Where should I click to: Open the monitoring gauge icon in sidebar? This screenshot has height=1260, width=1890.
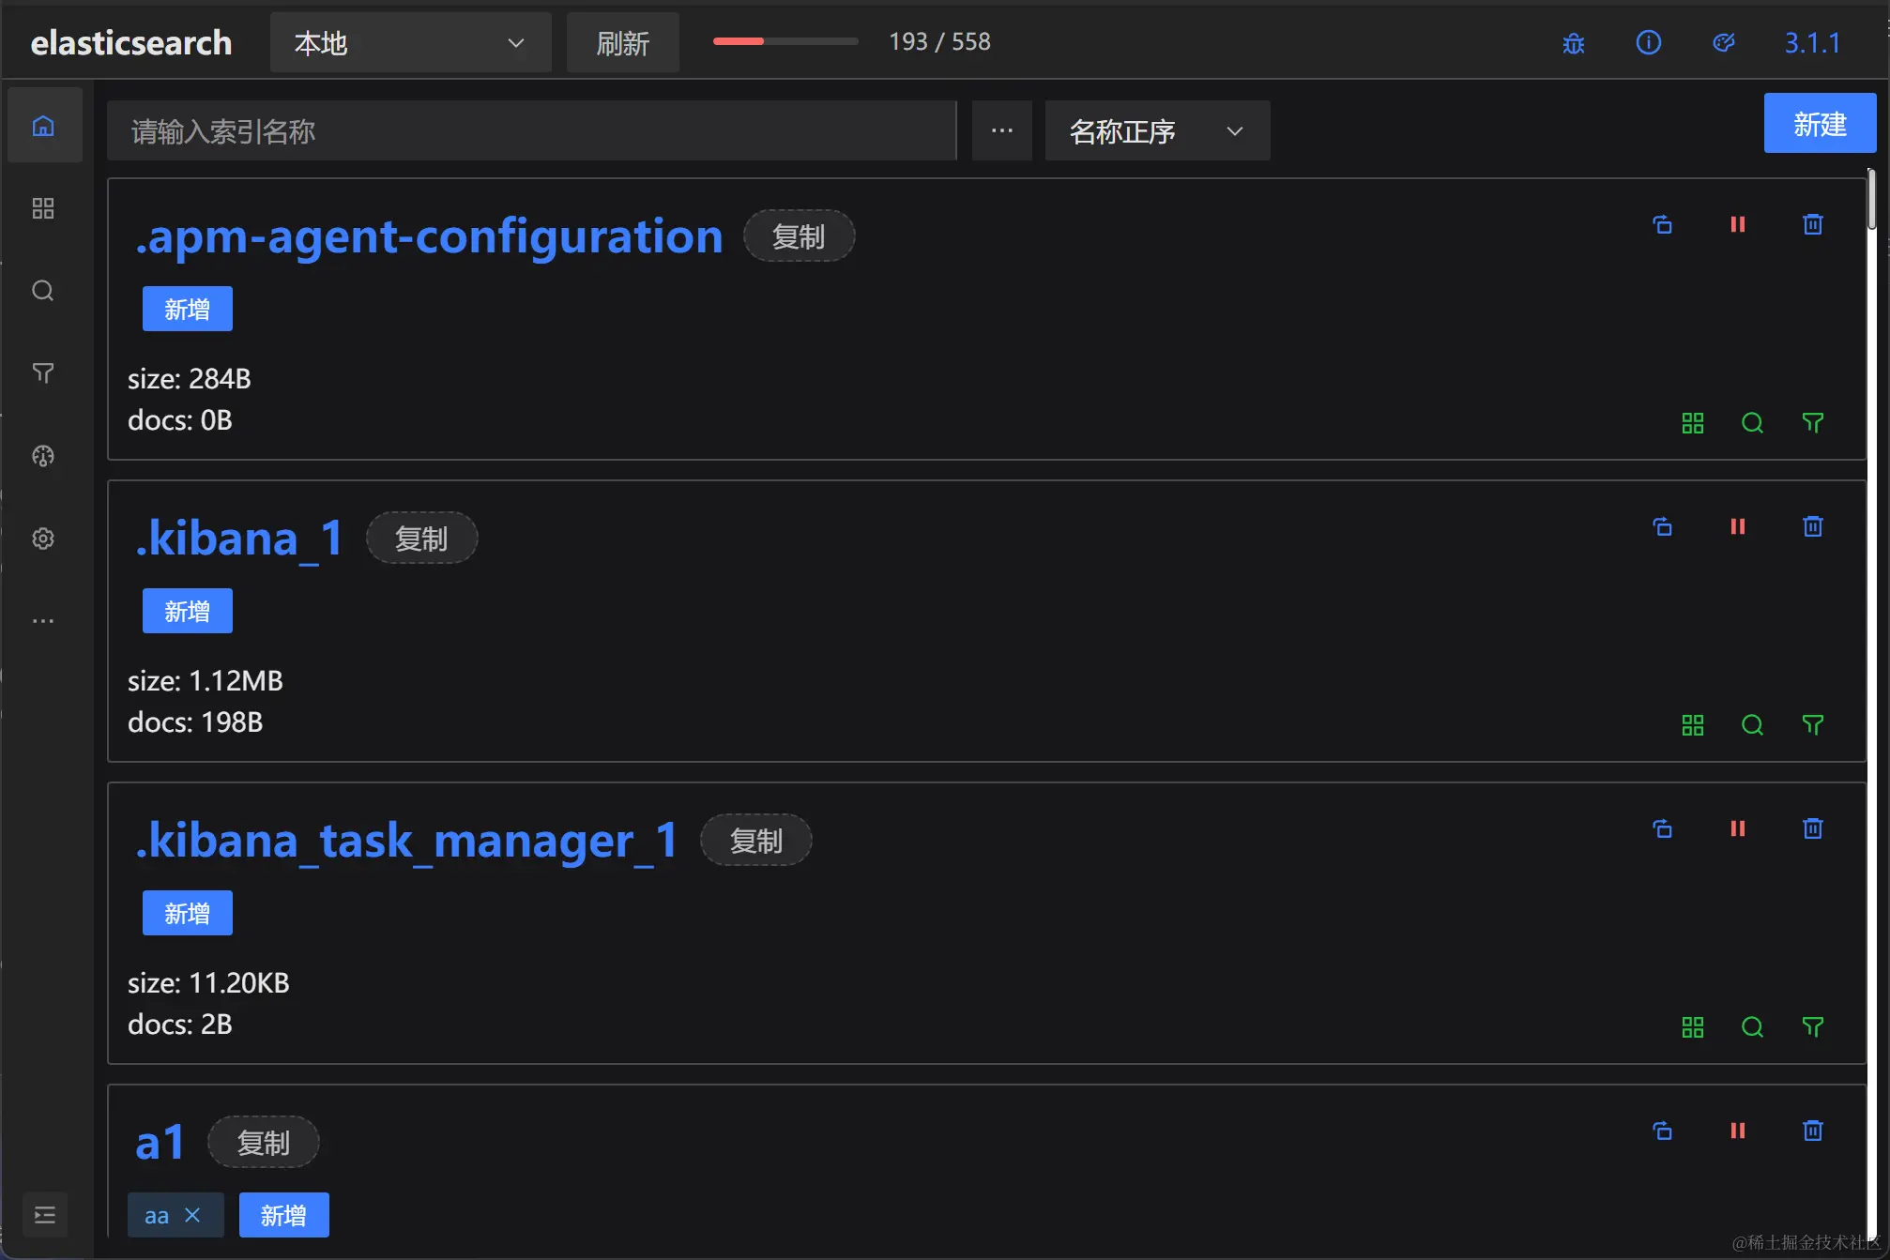[x=42, y=457]
